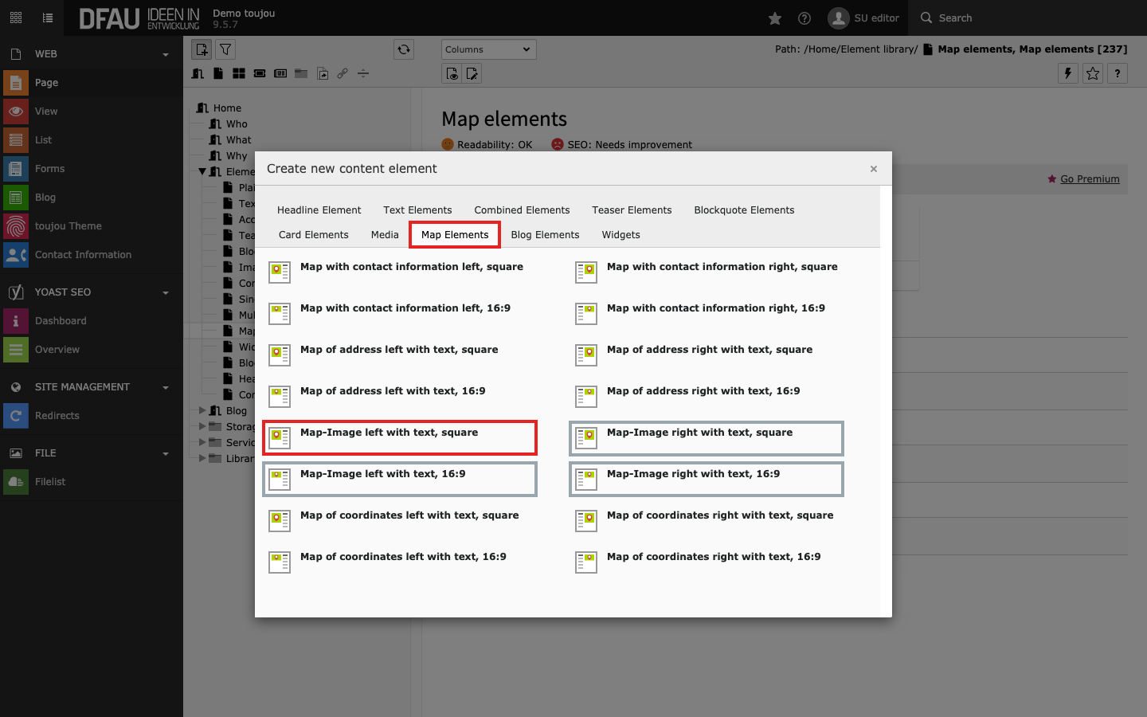Open the Page module in sidebar
1147x717 pixels.
point(46,83)
